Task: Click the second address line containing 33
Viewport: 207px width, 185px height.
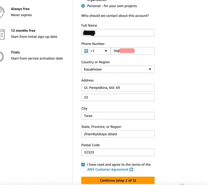Action: pos(118,97)
